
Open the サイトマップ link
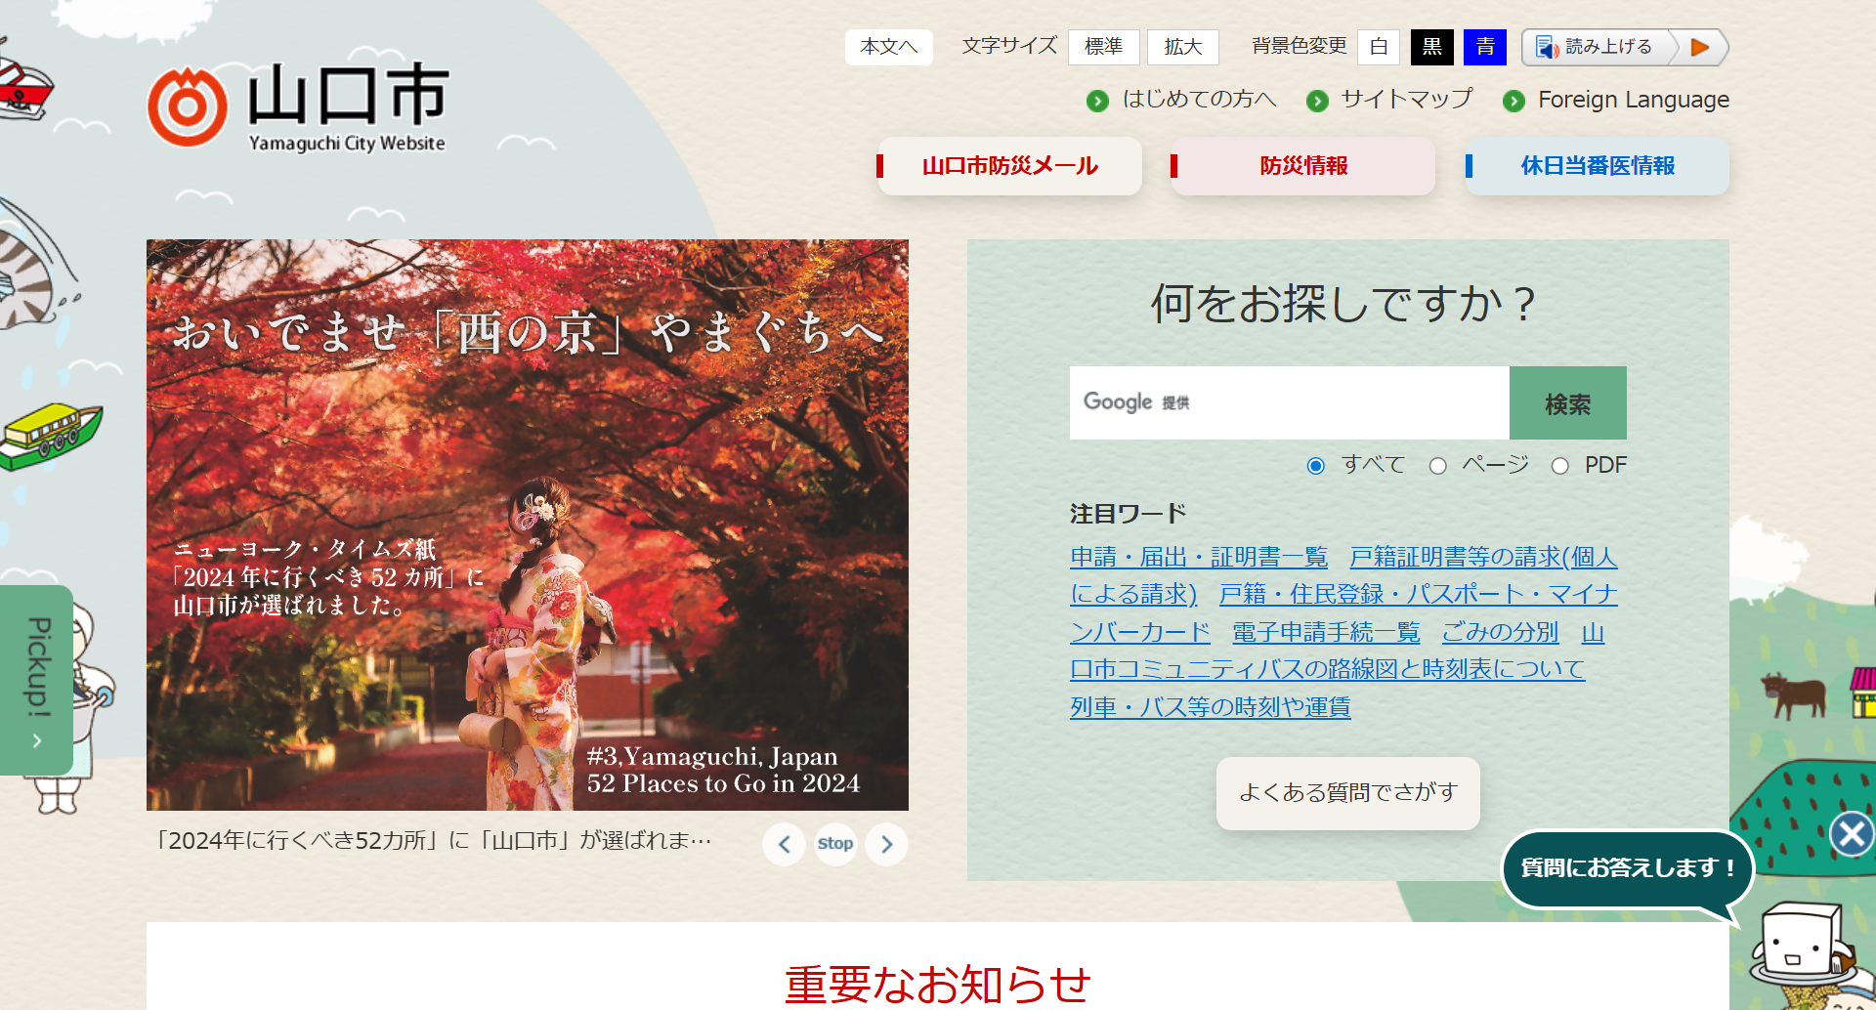(x=1405, y=100)
